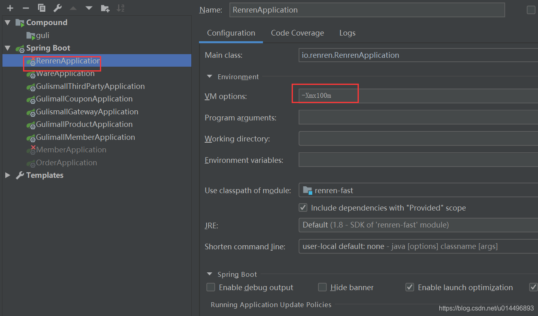
Task: Move configuration down with arrow icon
Action: [89, 8]
